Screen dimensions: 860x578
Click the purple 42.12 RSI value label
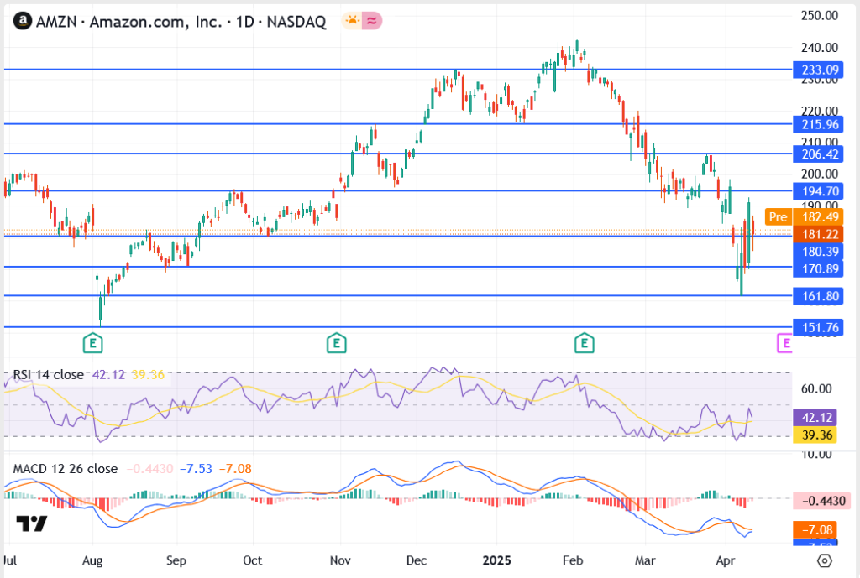pos(816,417)
